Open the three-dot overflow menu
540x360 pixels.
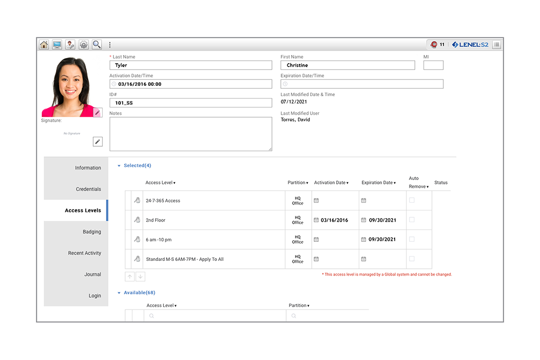[x=110, y=45]
